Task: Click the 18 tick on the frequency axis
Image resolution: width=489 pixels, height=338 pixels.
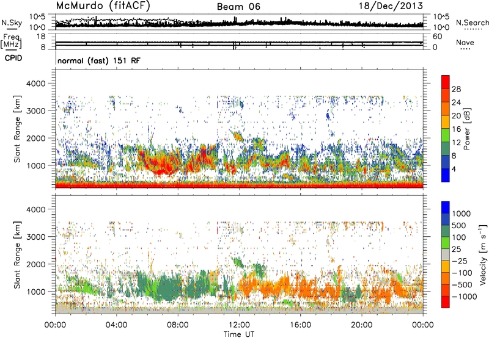Action: coord(40,37)
